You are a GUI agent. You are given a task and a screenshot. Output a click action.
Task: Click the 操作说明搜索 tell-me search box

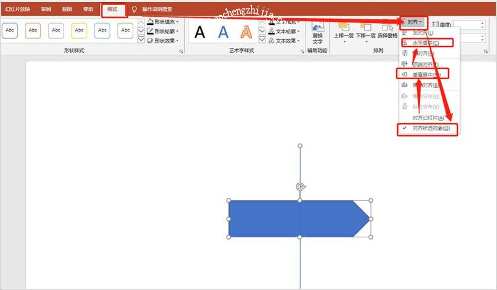(x=157, y=9)
